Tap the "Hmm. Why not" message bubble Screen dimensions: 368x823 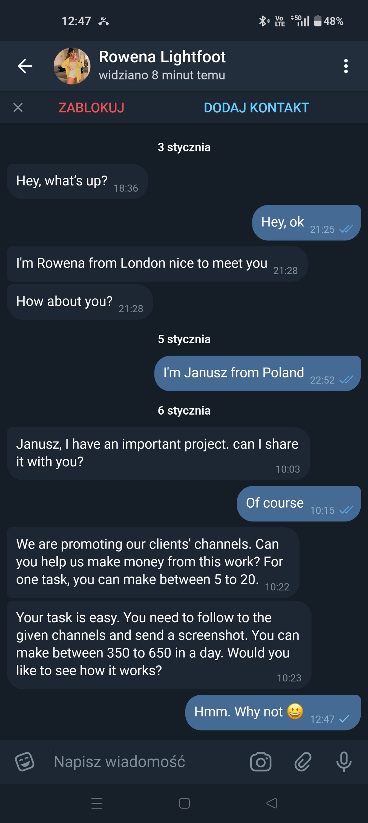coord(273,712)
